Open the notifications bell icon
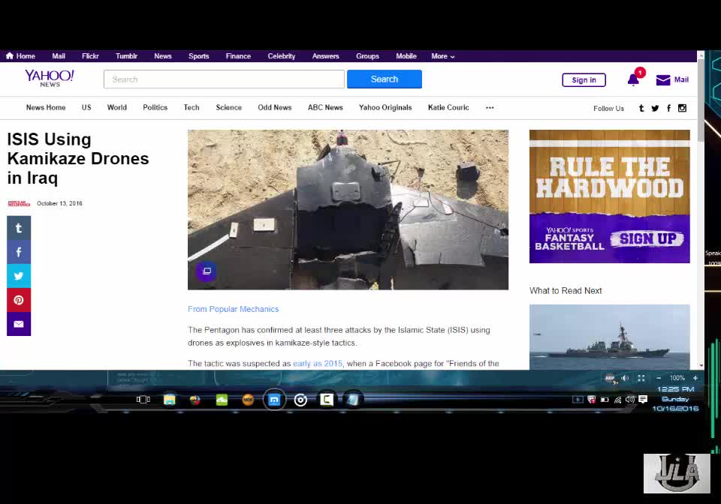The width and height of the screenshot is (721, 504). pyautogui.click(x=634, y=79)
